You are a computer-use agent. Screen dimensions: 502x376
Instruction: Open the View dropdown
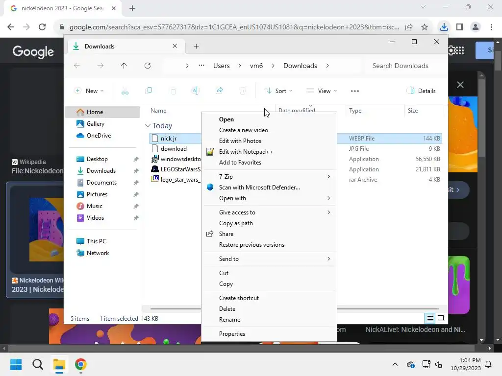coord(322,91)
